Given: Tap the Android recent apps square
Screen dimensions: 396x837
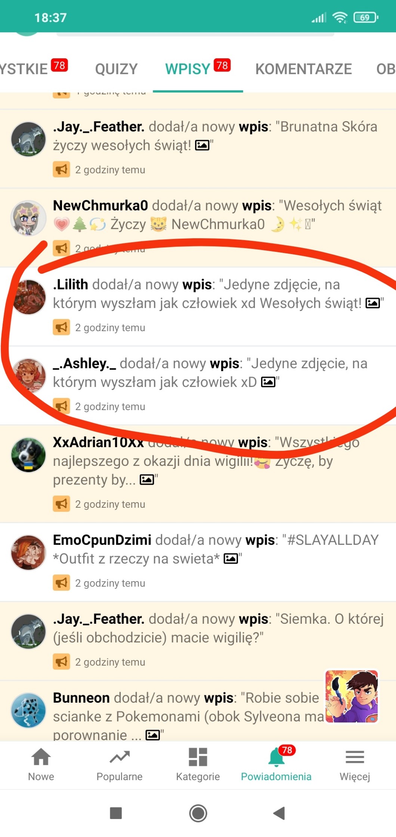Looking at the screenshot, I should point(116,813).
